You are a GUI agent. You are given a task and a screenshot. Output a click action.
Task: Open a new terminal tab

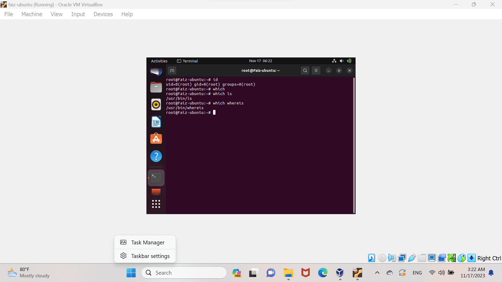(172, 70)
